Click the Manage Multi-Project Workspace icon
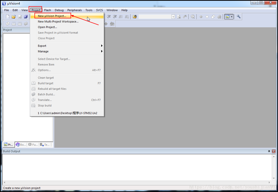The image size is (278, 192). pos(112,24)
